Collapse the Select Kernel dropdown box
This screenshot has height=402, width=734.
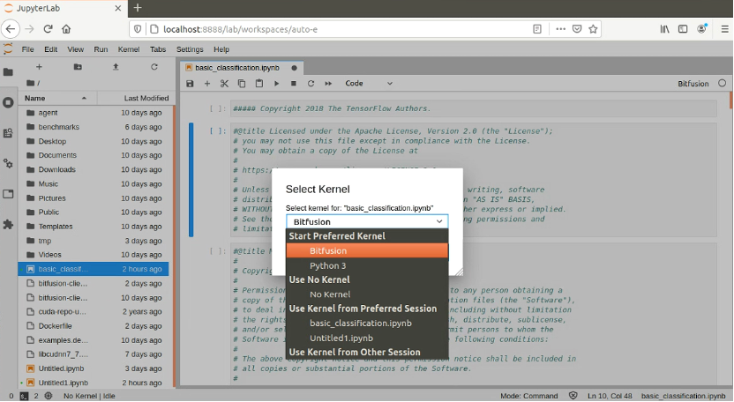tap(367, 222)
